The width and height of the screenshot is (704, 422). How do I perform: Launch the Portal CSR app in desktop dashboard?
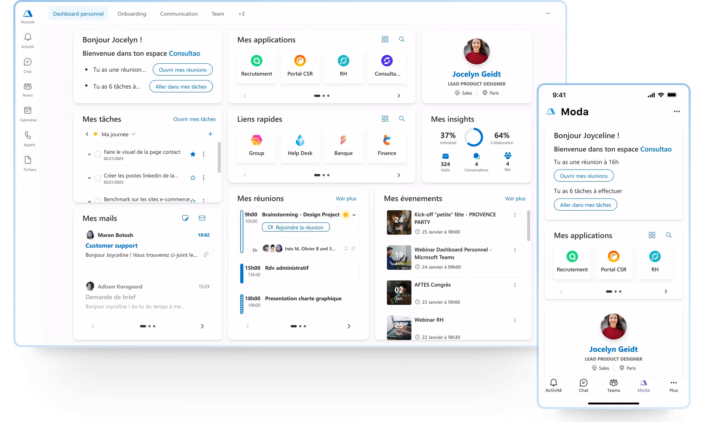(x=300, y=66)
